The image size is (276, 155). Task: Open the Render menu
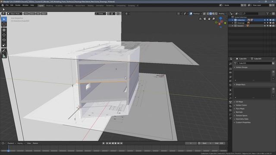coord(18,6)
